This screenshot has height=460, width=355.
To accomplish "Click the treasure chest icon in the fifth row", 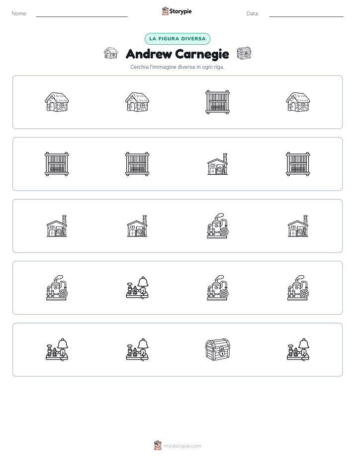I will click(217, 349).
